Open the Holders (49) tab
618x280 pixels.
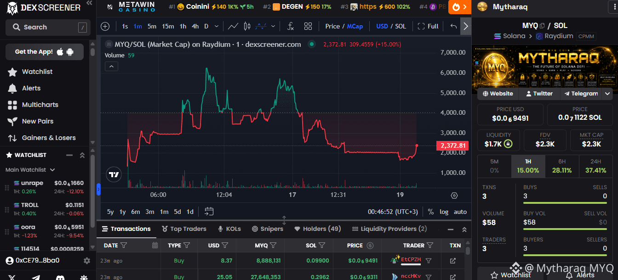[x=318, y=229]
